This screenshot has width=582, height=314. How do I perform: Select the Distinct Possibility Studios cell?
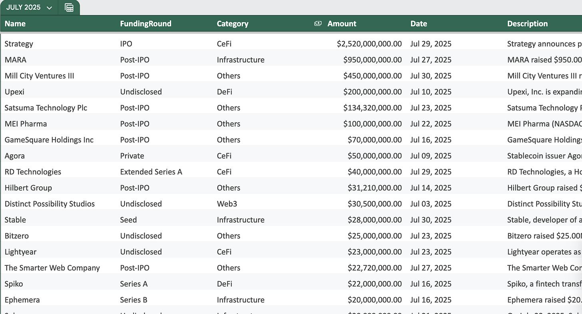(x=50, y=203)
